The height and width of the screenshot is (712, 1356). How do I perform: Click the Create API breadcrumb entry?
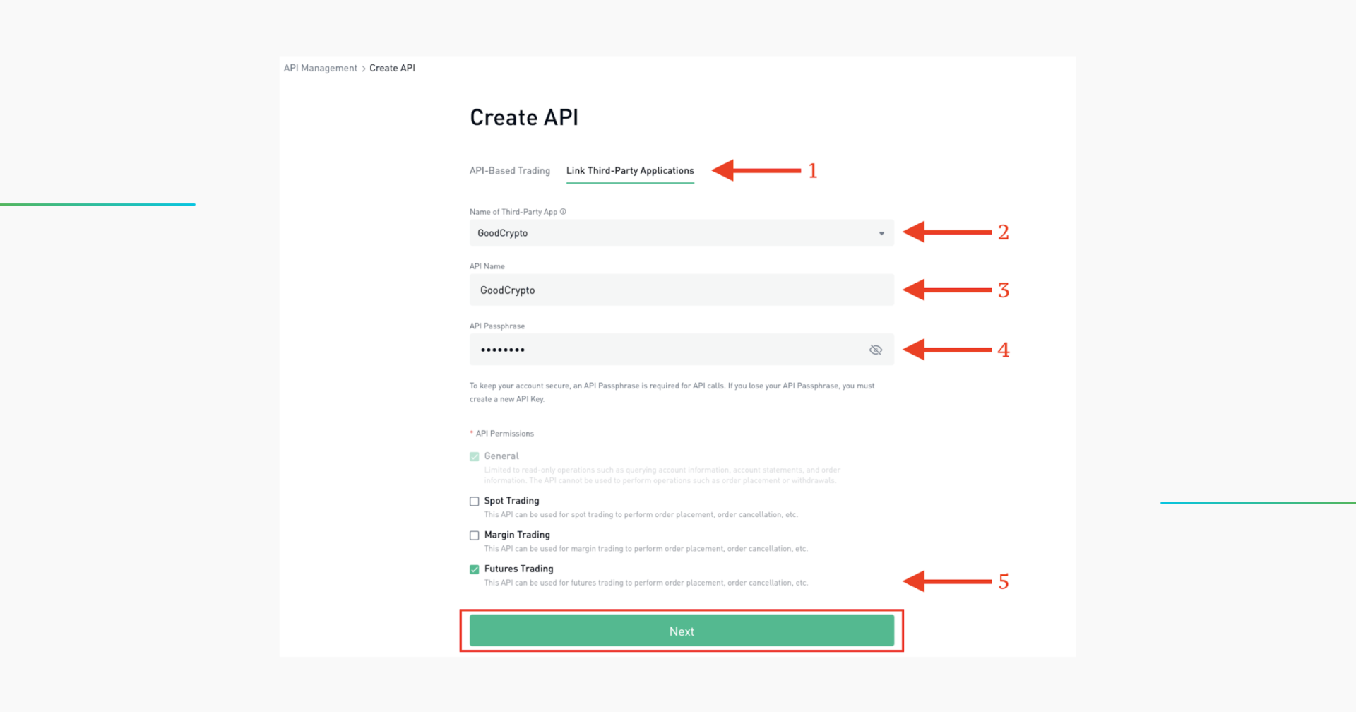point(392,68)
